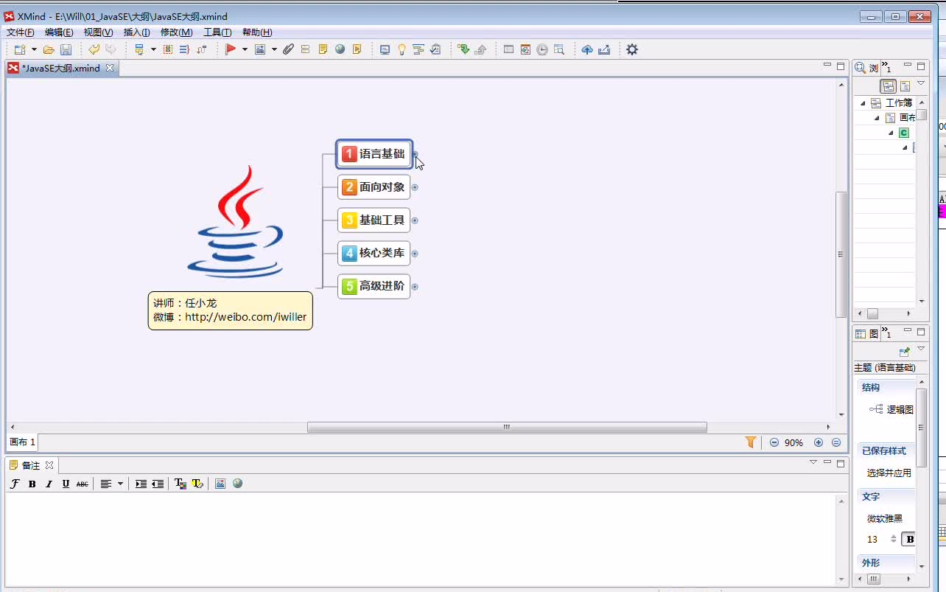The width and height of the screenshot is (946, 592).
Task: Click the drill down green arrow icon
Action: [463, 49]
